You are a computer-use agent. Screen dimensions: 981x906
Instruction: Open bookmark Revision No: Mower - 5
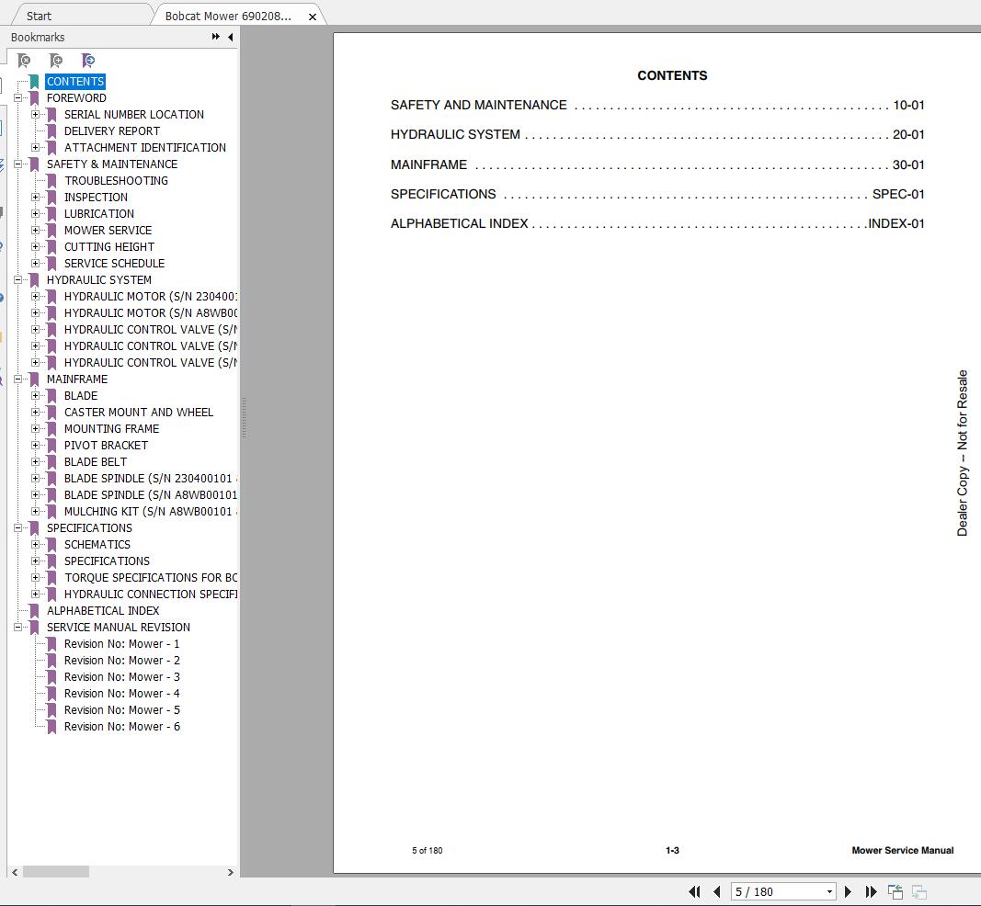[x=121, y=710]
